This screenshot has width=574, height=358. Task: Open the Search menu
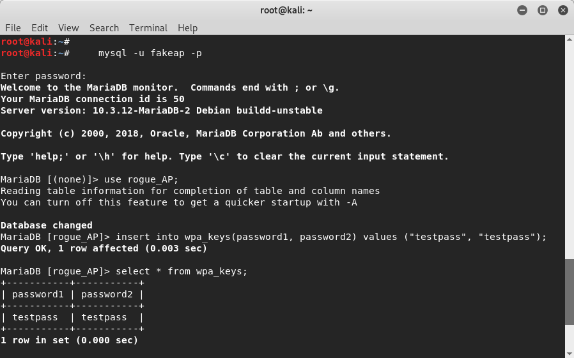pos(104,28)
